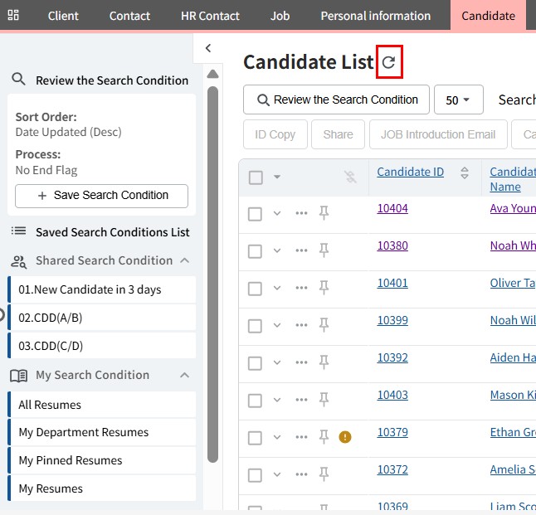Image resolution: width=536 pixels, height=515 pixels.
Task: Sort by Candidate ID column arrows
Action: (465, 172)
